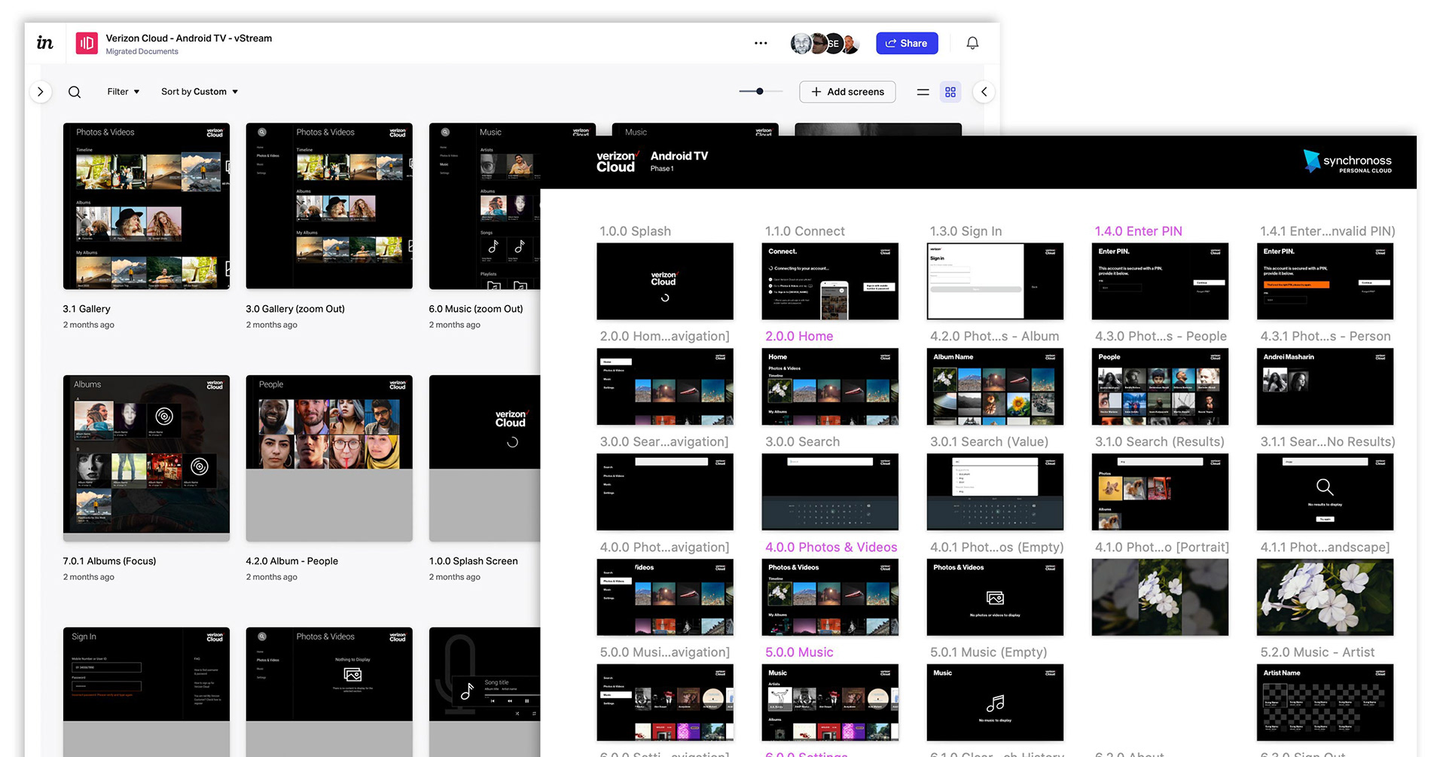Collapse the right panel chevron

pos(984,92)
